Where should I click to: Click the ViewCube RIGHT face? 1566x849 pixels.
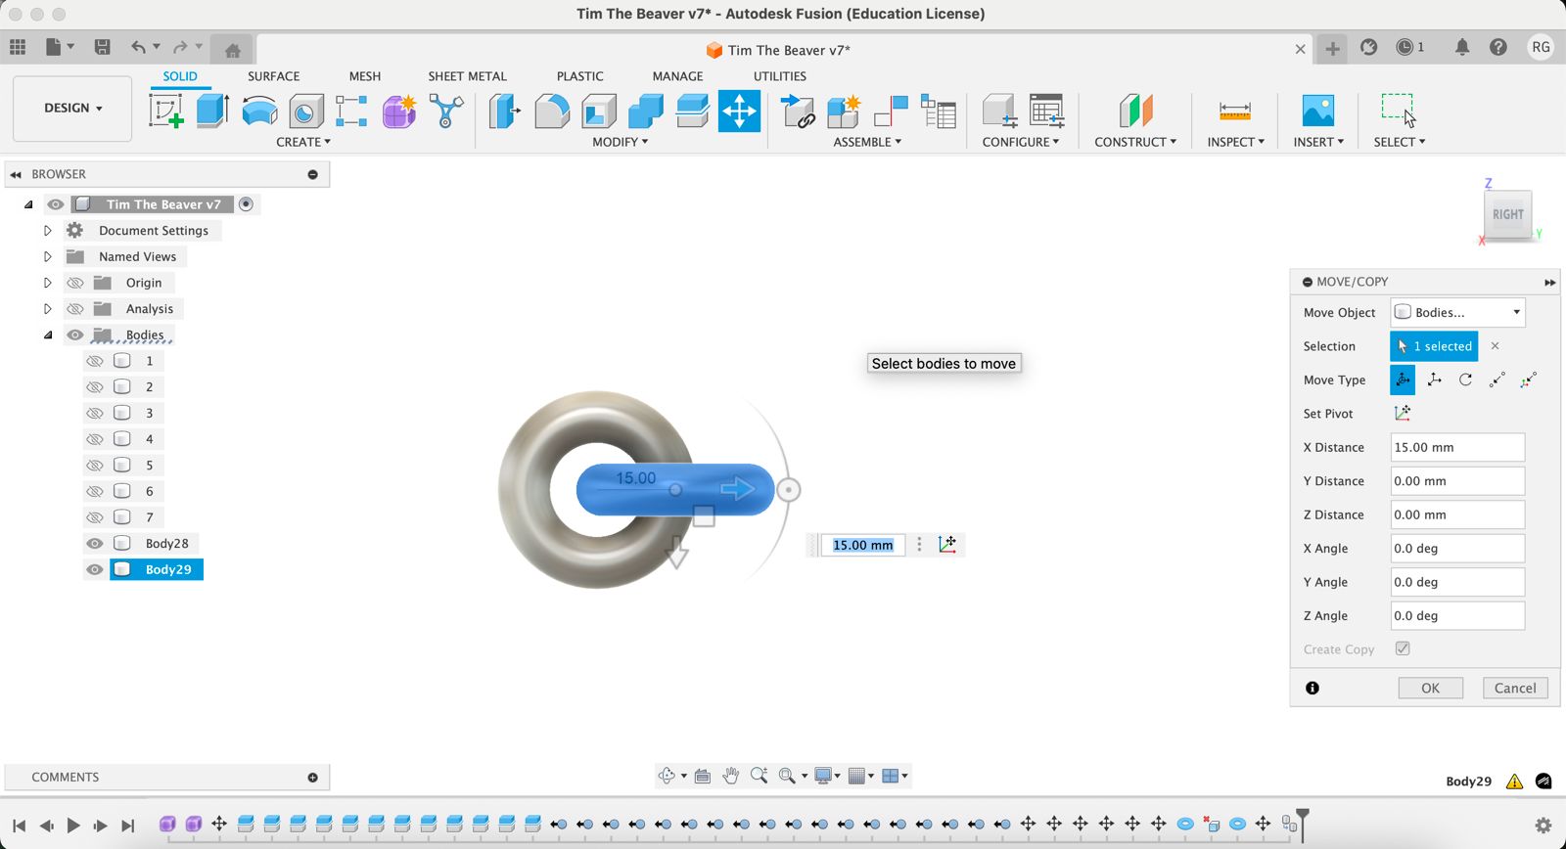point(1507,215)
